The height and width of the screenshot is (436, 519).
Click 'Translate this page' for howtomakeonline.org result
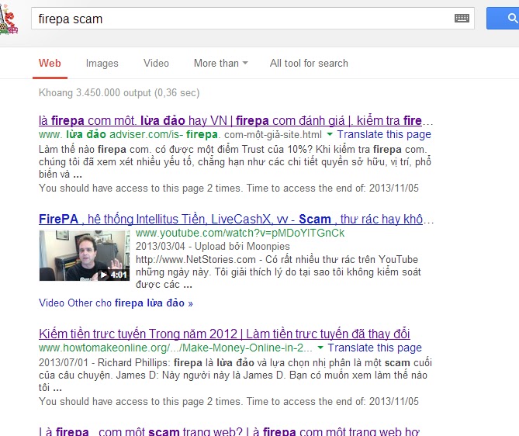tap(375, 348)
